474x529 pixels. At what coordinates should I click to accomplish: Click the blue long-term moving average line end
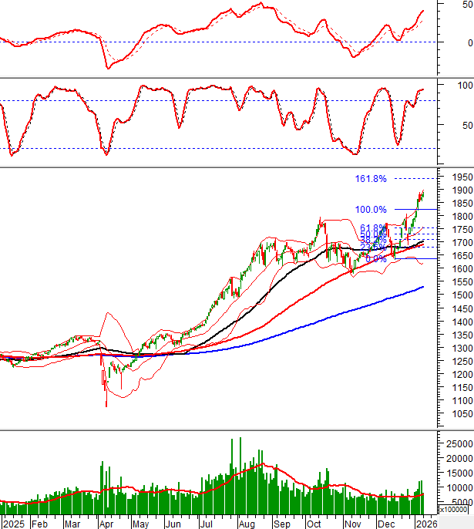pos(422,288)
